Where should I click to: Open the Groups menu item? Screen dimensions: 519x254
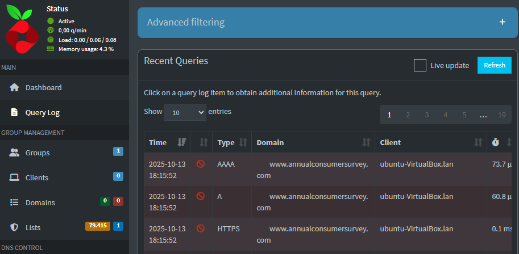(38, 153)
